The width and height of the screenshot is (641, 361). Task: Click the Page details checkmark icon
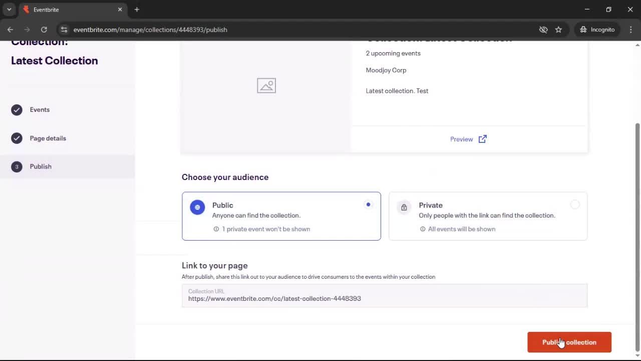pyautogui.click(x=17, y=138)
